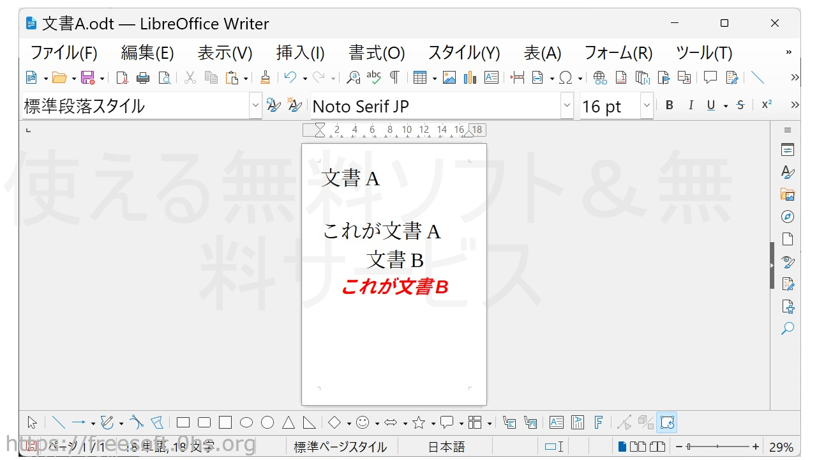Click the Insert Fontwork text icon
This screenshot has height=460, width=817.
coord(599,422)
